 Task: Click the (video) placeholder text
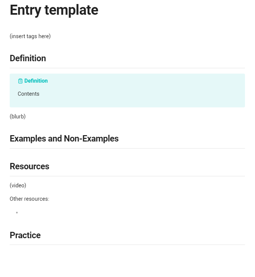click(x=18, y=185)
